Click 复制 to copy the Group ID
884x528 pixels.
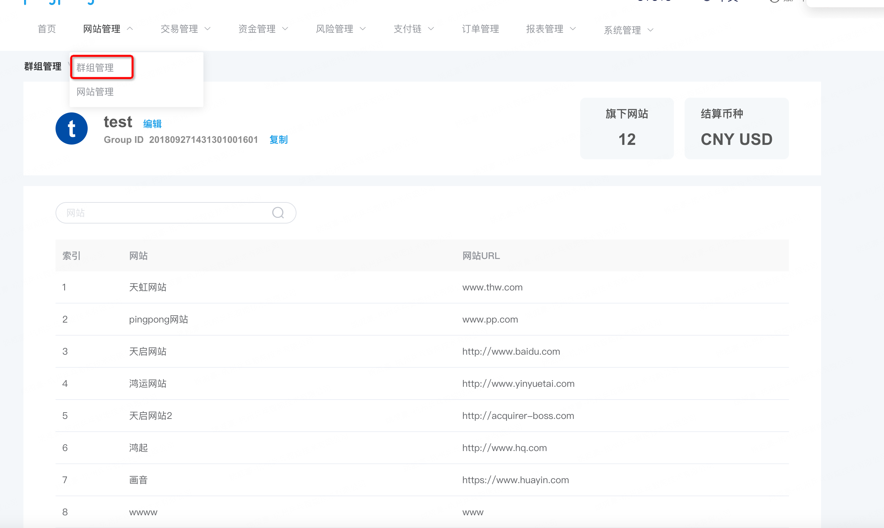point(278,140)
